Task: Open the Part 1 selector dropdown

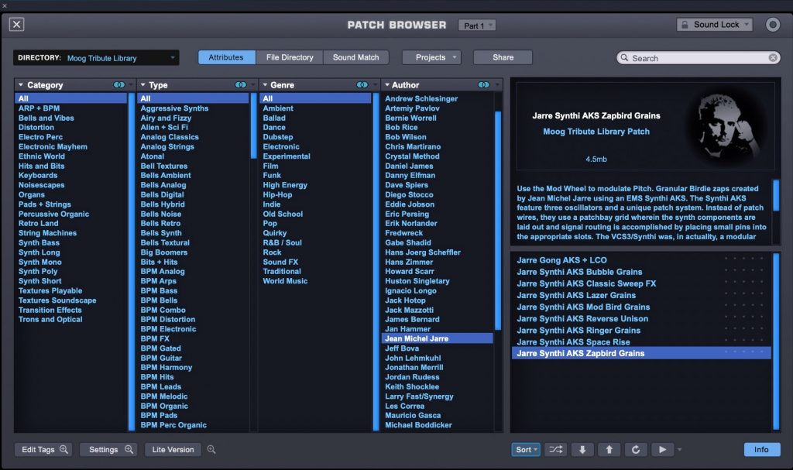Action: 476,26
